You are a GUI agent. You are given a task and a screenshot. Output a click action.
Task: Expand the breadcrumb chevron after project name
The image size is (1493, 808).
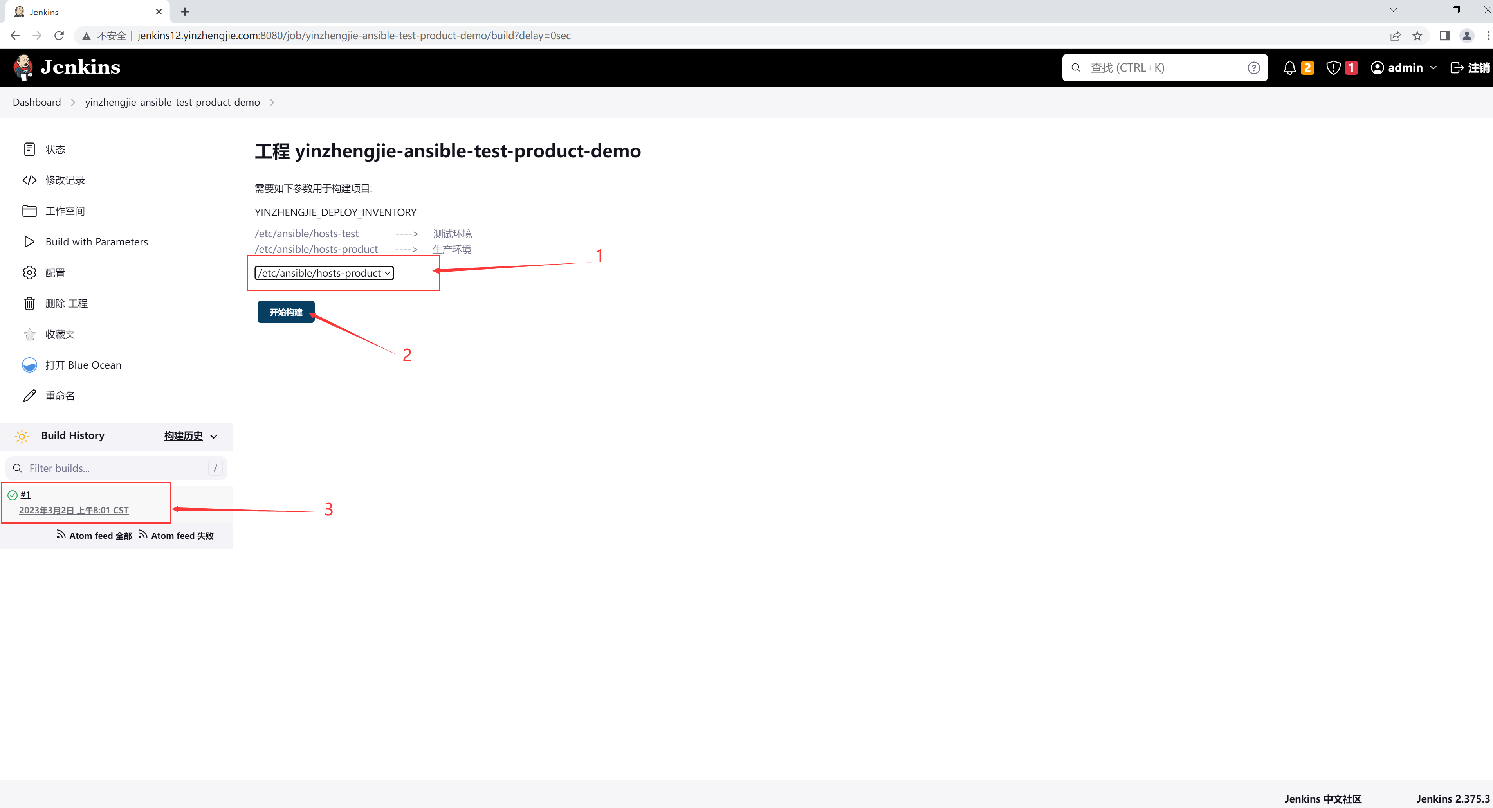[x=272, y=103]
